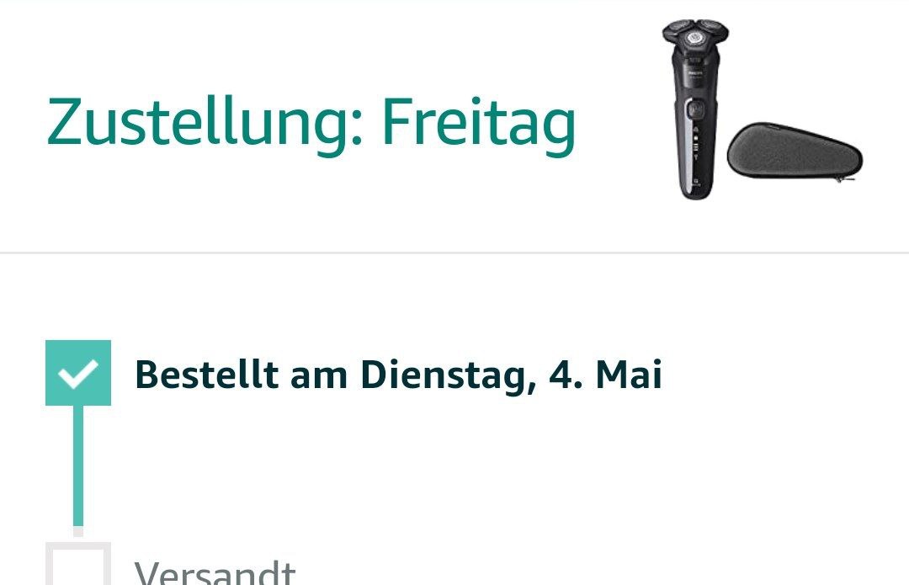Click the date '4. Mai' text
The width and height of the screenshot is (909, 585).
pos(605,375)
